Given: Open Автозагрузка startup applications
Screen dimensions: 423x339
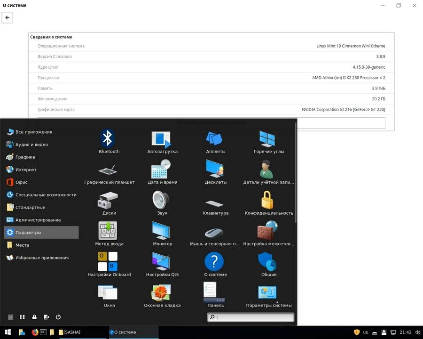Looking at the screenshot, I should [x=163, y=141].
